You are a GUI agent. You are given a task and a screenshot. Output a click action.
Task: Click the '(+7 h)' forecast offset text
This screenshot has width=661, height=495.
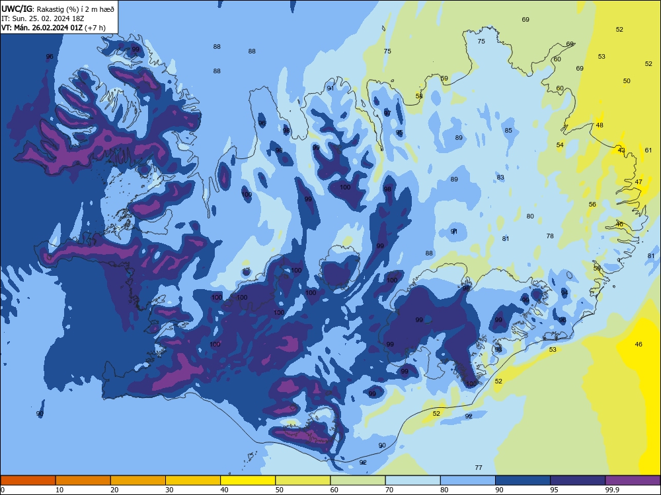click(x=95, y=28)
